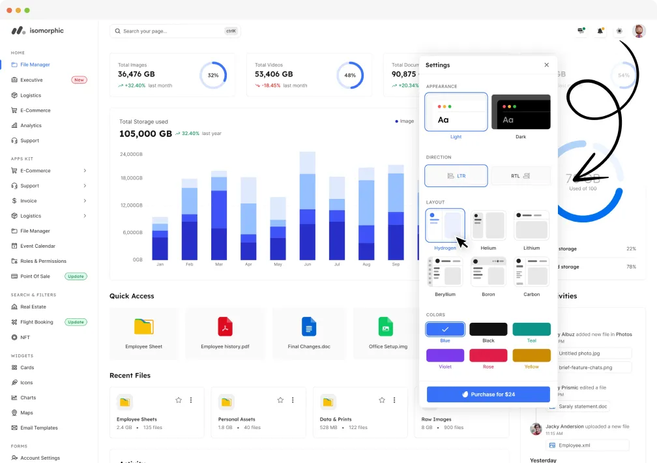The image size is (657, 463).
Task: Open the Saraly statement.doc attachment
Action: [578, 406]
